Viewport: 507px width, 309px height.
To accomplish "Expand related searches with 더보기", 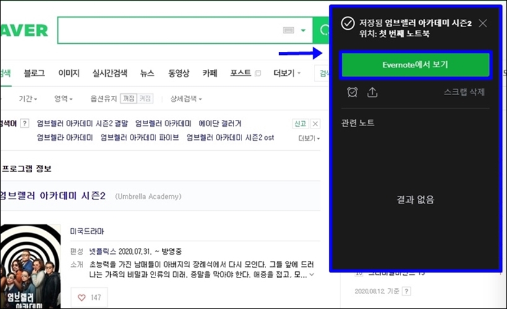I will pos(309,138).
